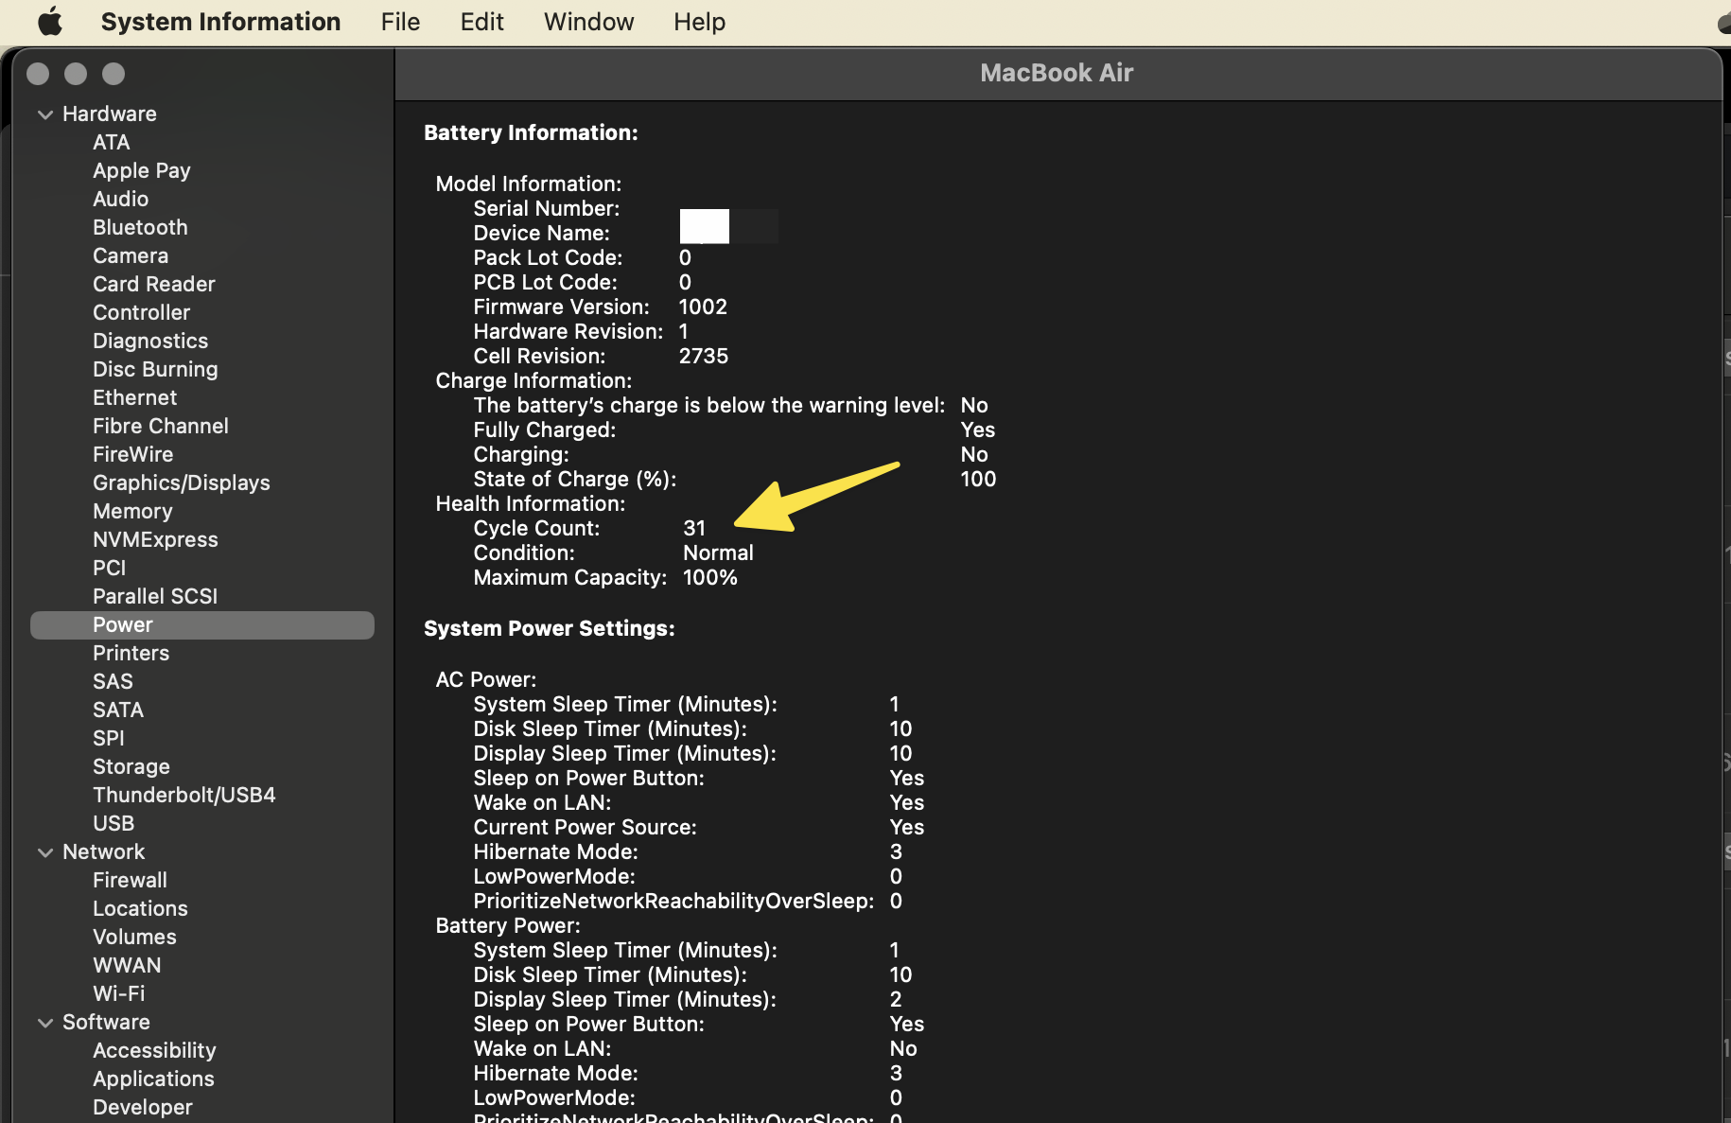Select SAS in the sidebar
The width and height of the screenshot is (1731, 1123).
click(113, 681)
